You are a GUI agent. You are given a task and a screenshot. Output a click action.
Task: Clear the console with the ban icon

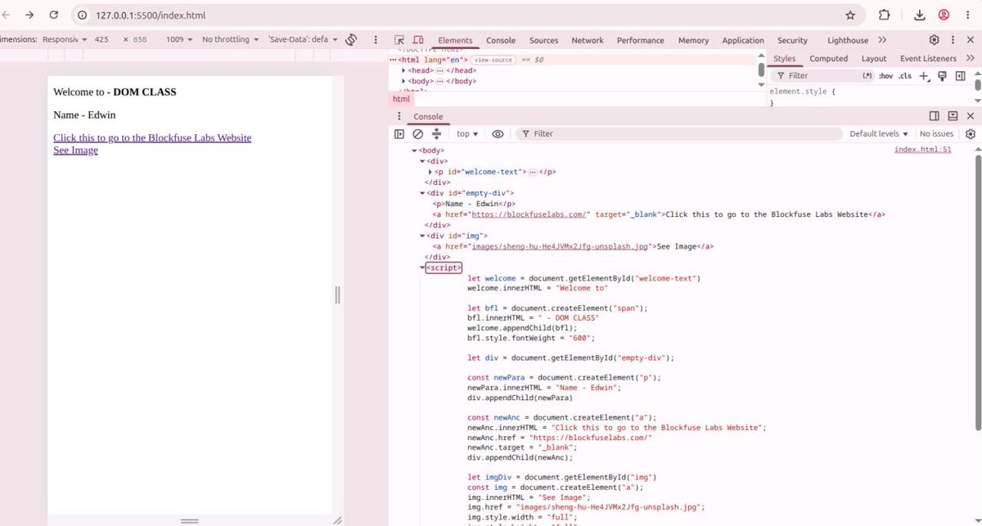(x=417, y=133)
